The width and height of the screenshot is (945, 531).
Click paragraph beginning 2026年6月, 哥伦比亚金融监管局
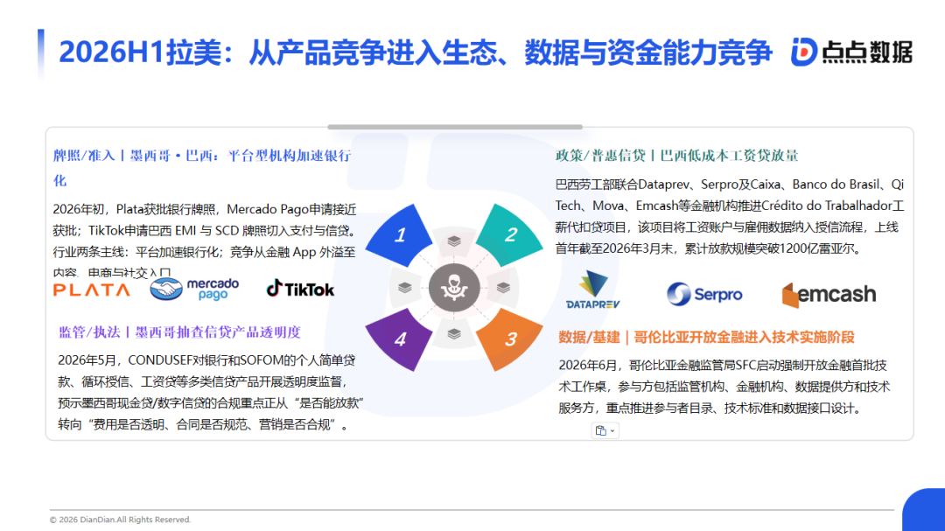[x=724, y=387]
